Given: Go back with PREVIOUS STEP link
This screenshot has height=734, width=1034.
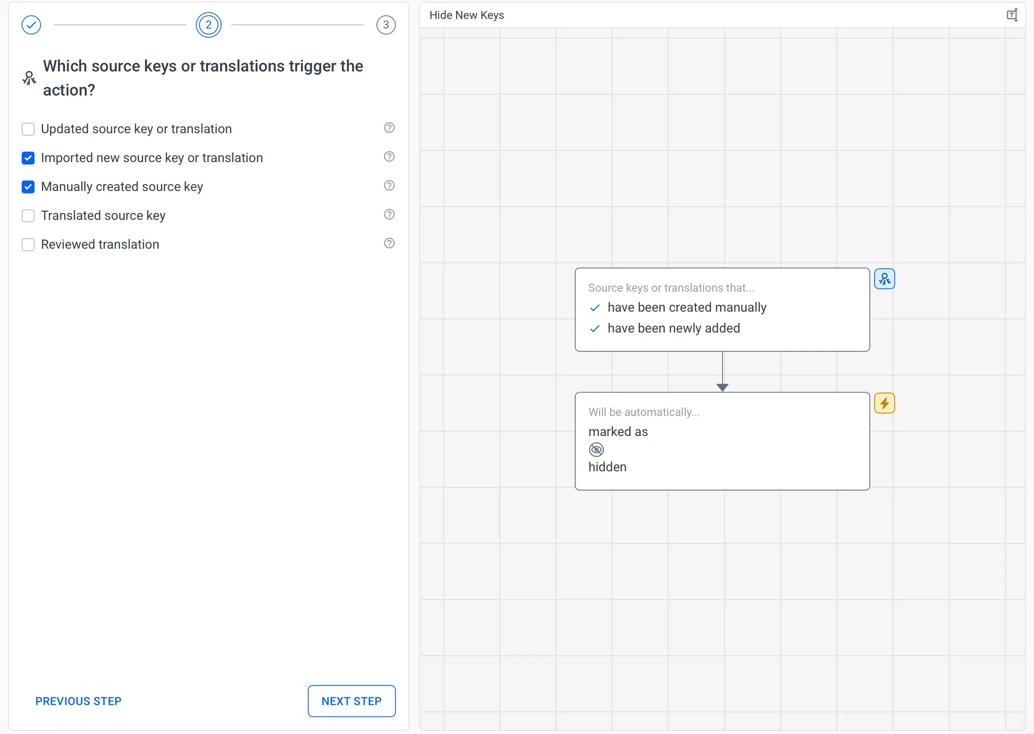Looking at the screenshot, I should click(79, 701).
